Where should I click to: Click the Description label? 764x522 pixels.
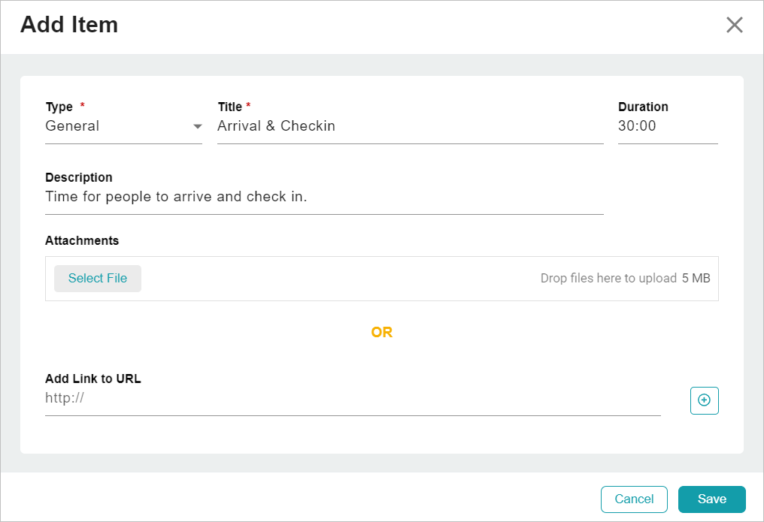click(79, 177)
